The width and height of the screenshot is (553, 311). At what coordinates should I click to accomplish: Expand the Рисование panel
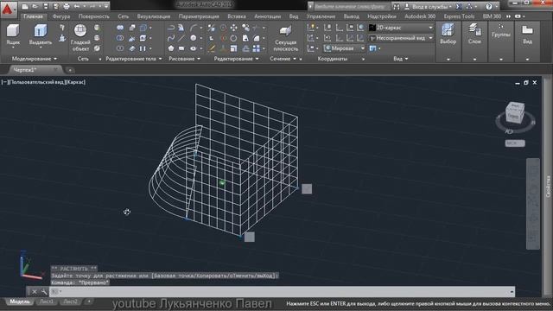coord(184,59)
